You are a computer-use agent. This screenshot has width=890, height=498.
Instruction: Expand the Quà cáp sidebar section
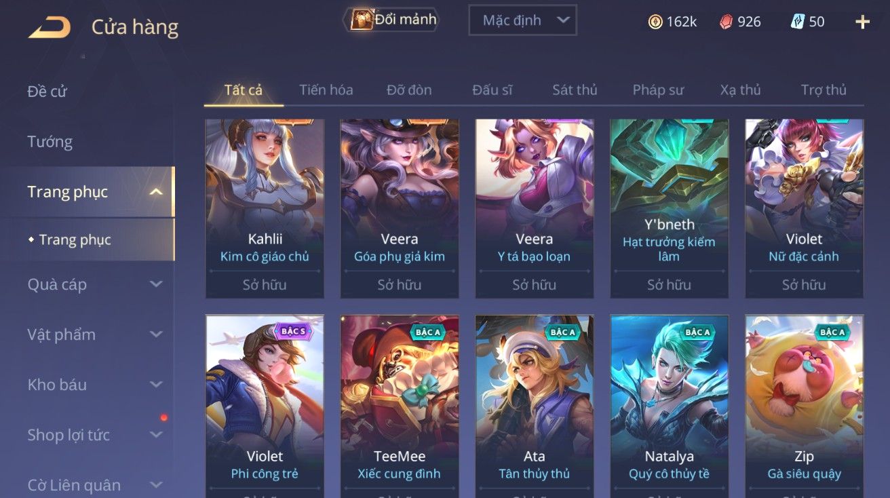[156, 284]
